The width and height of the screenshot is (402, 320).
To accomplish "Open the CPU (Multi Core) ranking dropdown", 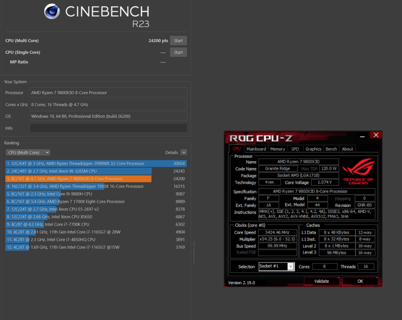I will click(x=28, y=153).
